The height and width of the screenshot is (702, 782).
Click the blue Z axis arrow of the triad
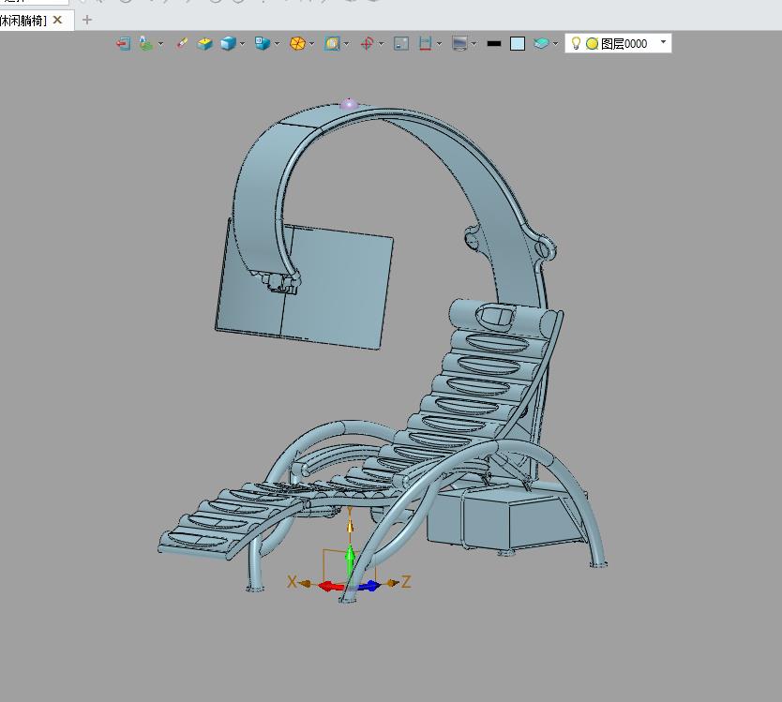click(x=370, y=586)
